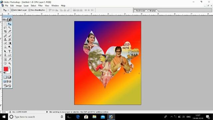Image resolution: width=213 pixels, height=120 pixels.
Task: Choose Standard Screen Mode
Action: tap(5, 81)
